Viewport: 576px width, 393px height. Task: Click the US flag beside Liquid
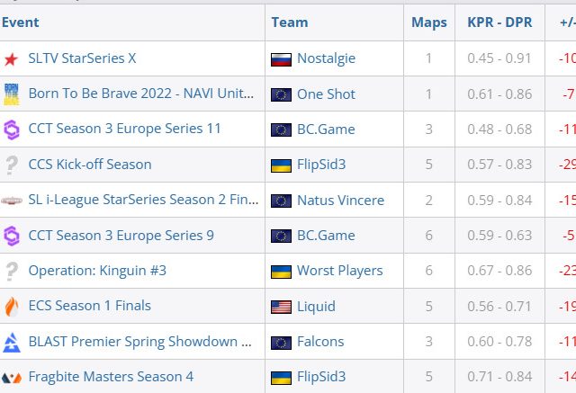click(281, 306)
